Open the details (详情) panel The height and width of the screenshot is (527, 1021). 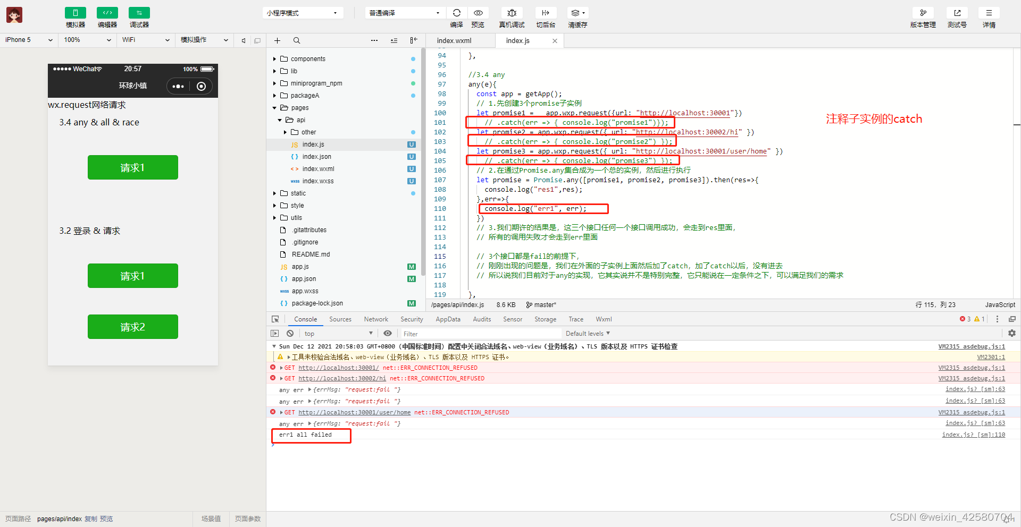click(x=989, y=13)
